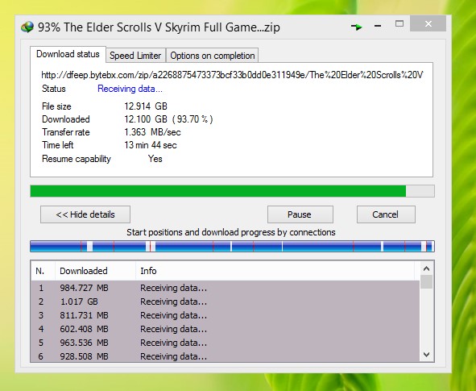Close the download dialog

tap(428, 23)
